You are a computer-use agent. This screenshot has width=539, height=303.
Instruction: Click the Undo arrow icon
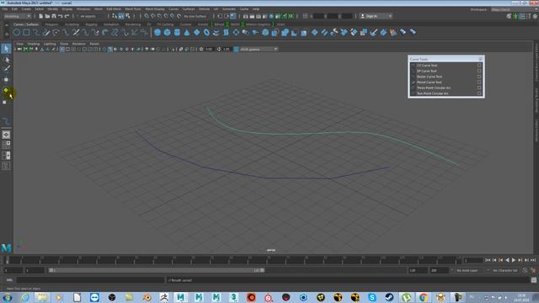[x=61, y=16]
